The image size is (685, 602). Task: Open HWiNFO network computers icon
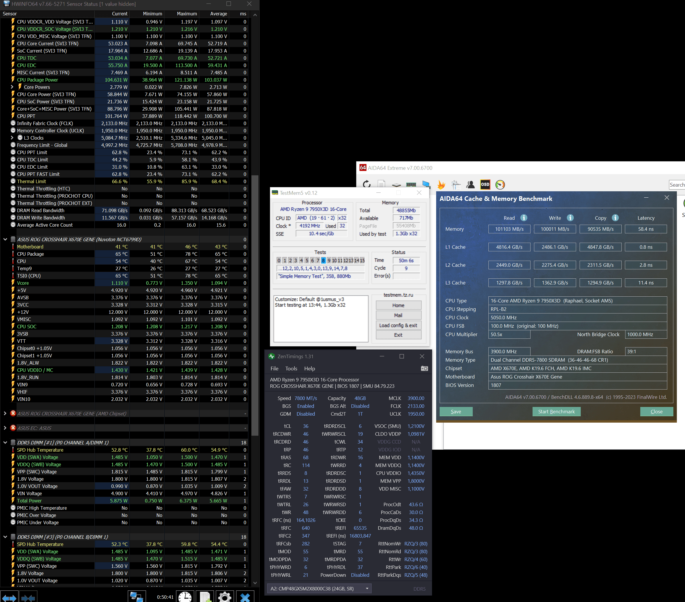[x=136, y=597]
